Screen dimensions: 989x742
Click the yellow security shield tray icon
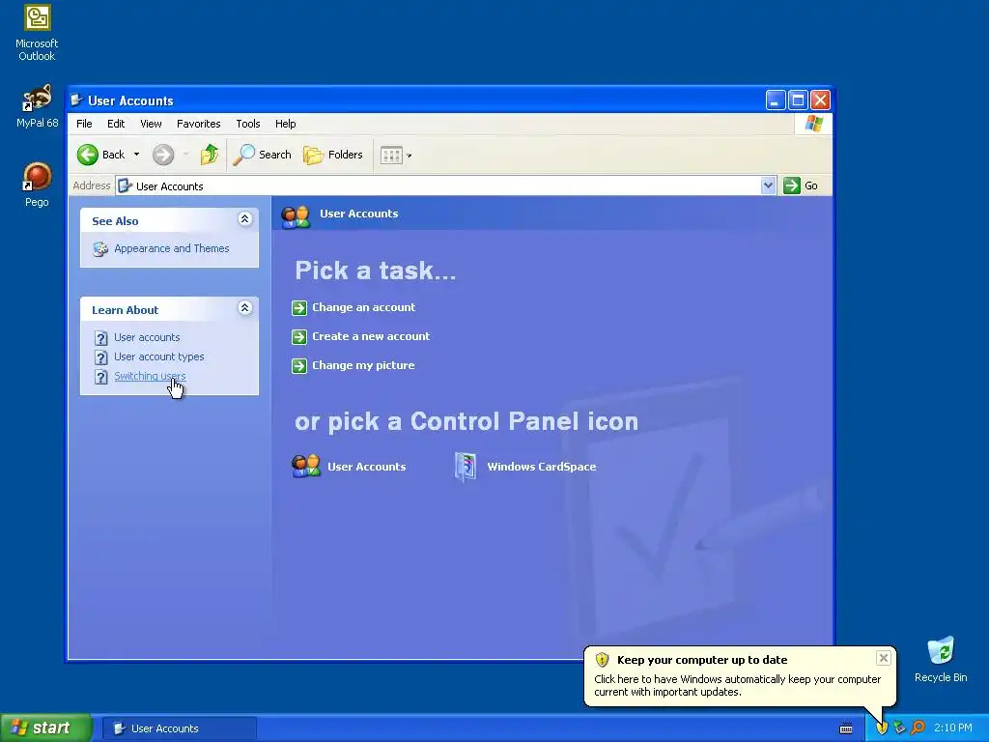pos(882,728)
